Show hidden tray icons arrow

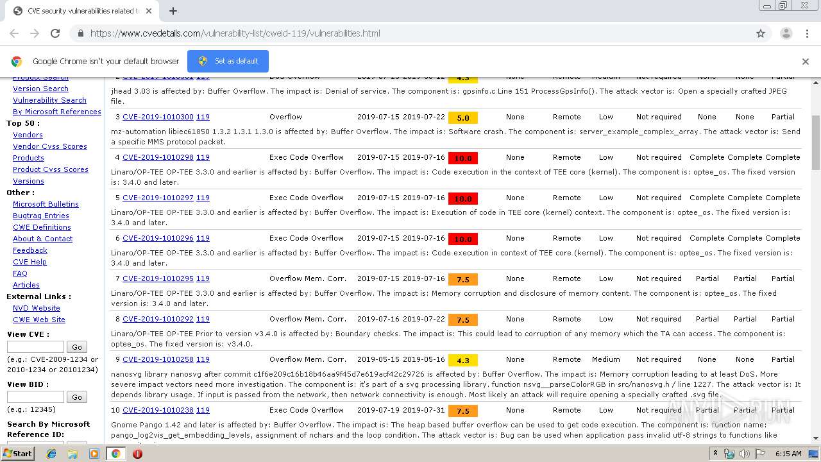(716, 454)
